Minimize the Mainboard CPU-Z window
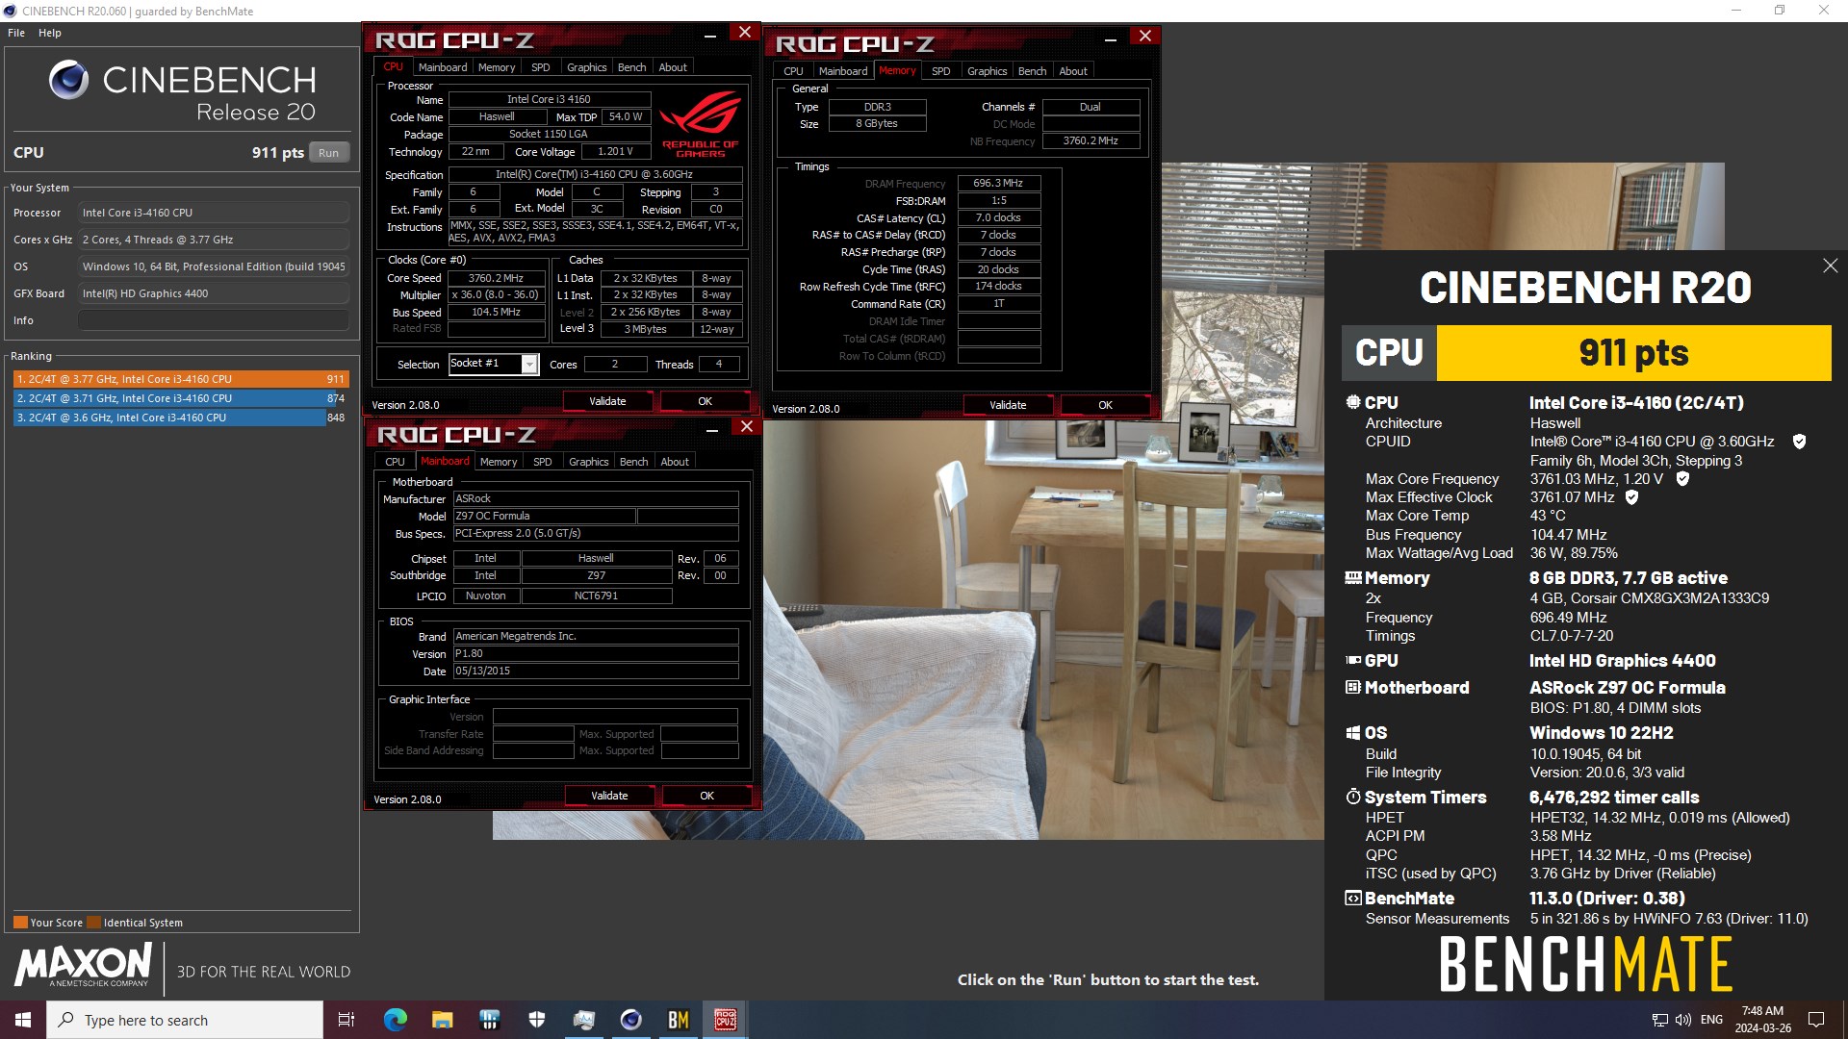 click(712, 429)
